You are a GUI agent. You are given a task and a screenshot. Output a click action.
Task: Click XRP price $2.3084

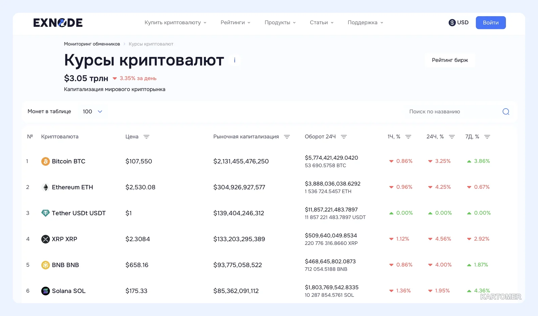pyautogui.click(x=138, y=239)
